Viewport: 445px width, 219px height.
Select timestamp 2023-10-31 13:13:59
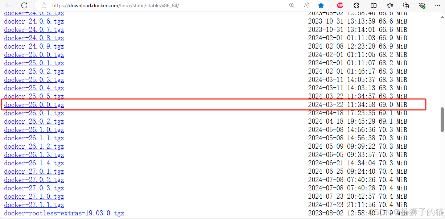pos(342,21)
